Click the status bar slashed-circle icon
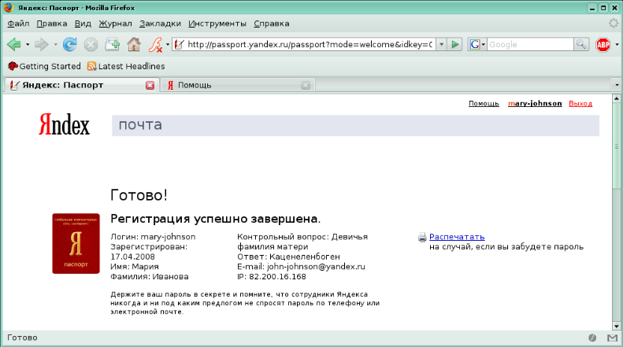The height and width of the screenshot is (347, 623). 592,338
